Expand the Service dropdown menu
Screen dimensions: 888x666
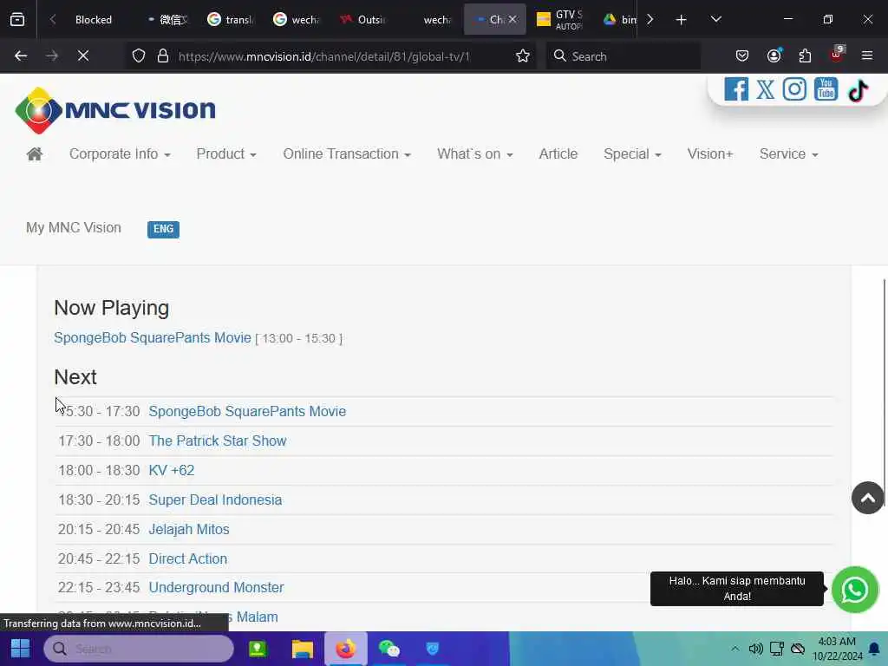788,154
